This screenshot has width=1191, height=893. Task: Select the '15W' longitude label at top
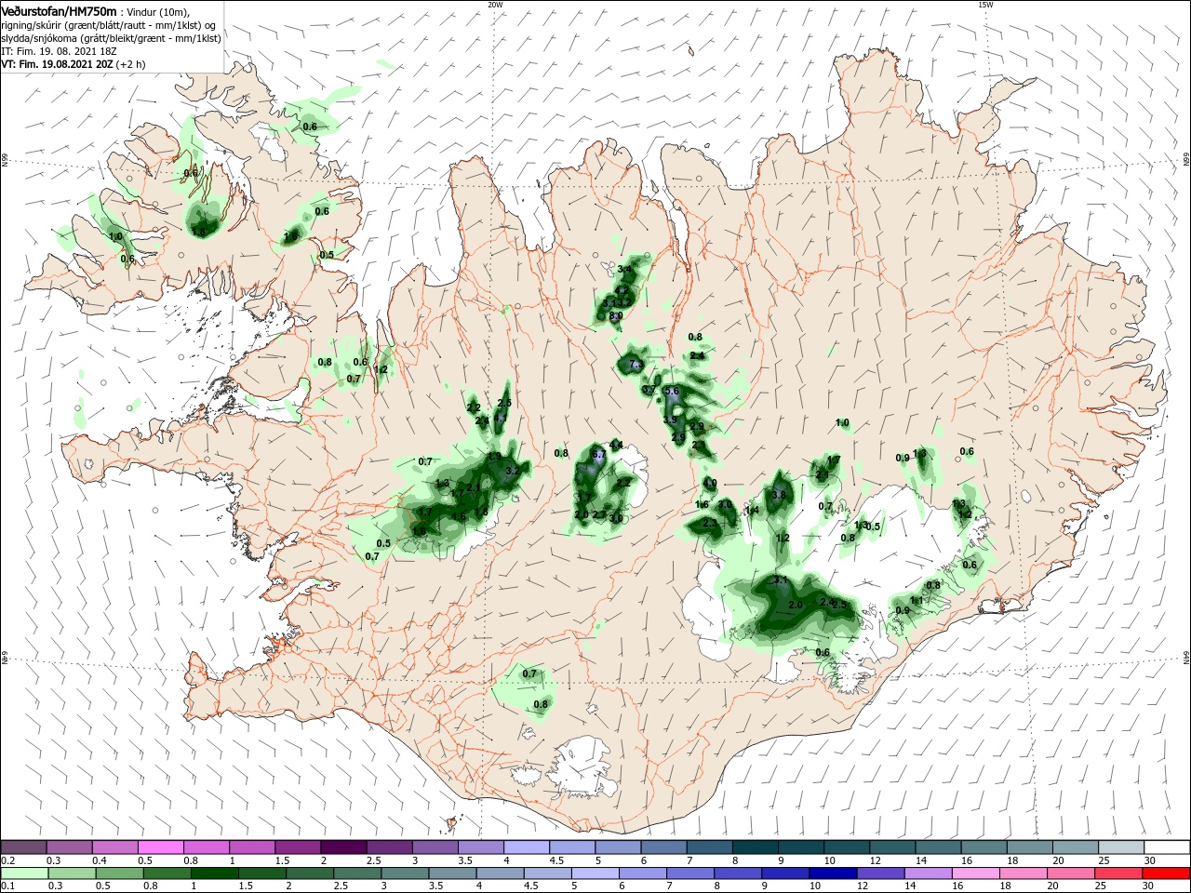pos(985,4)
